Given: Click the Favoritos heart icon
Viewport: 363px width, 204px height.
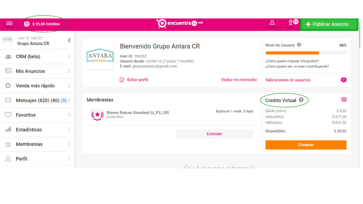Looking at the screenshot, I should tap(8, 115).
